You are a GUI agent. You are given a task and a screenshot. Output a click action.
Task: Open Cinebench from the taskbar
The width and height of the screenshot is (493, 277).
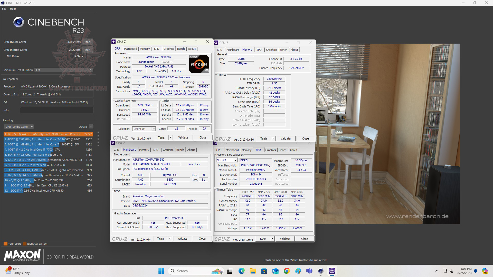tap(320, 271)
